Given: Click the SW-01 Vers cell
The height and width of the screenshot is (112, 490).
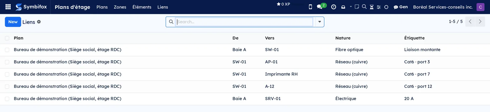Looking at the screenshot, I should tap(272, 50).
